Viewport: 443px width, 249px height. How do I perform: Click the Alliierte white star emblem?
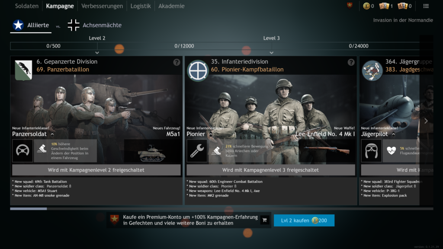18,25
